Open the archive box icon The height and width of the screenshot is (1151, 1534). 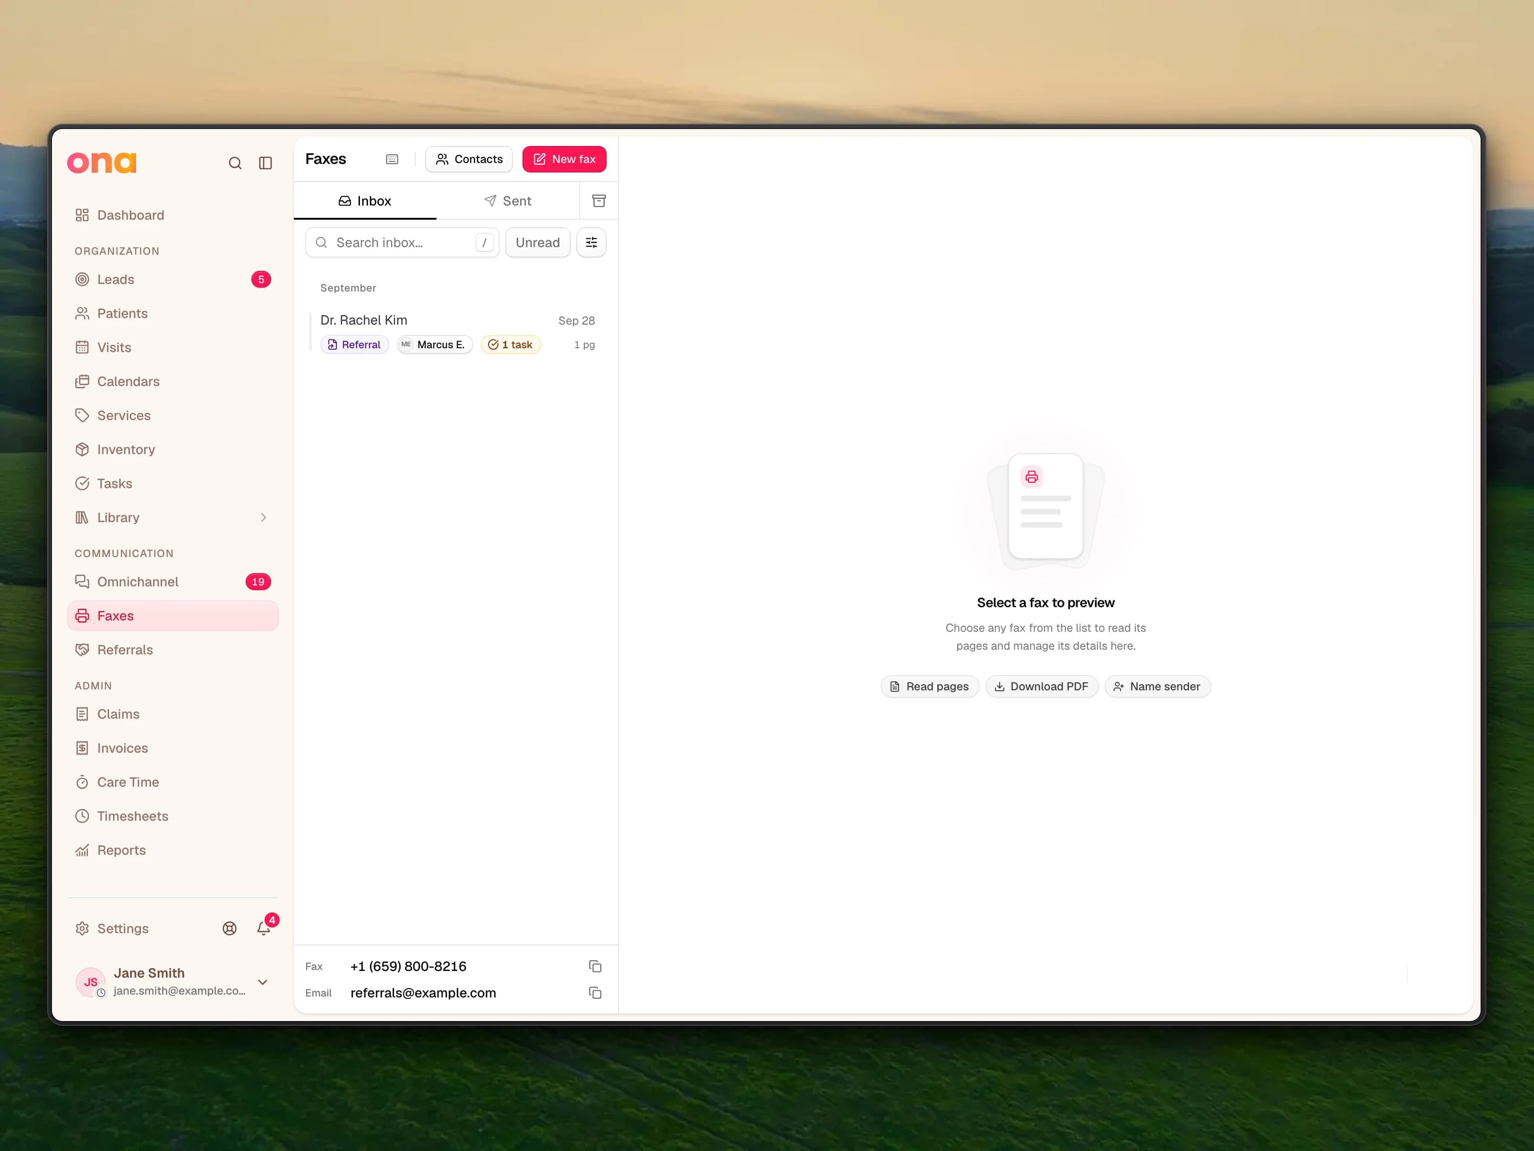(599, 201)
